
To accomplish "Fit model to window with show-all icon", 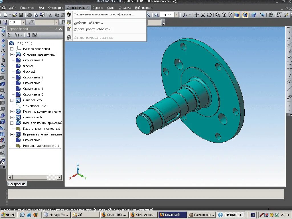I will tap(203, 15).
